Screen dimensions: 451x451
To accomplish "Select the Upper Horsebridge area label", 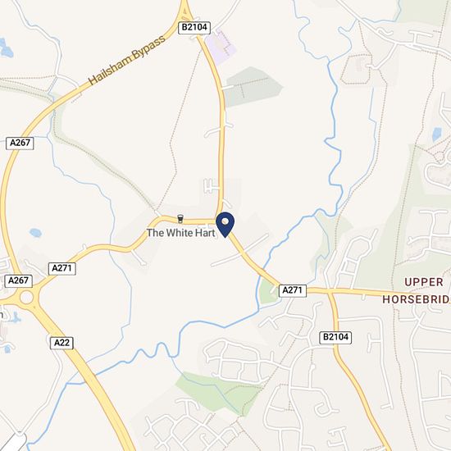I will click(x=417, y=291).
